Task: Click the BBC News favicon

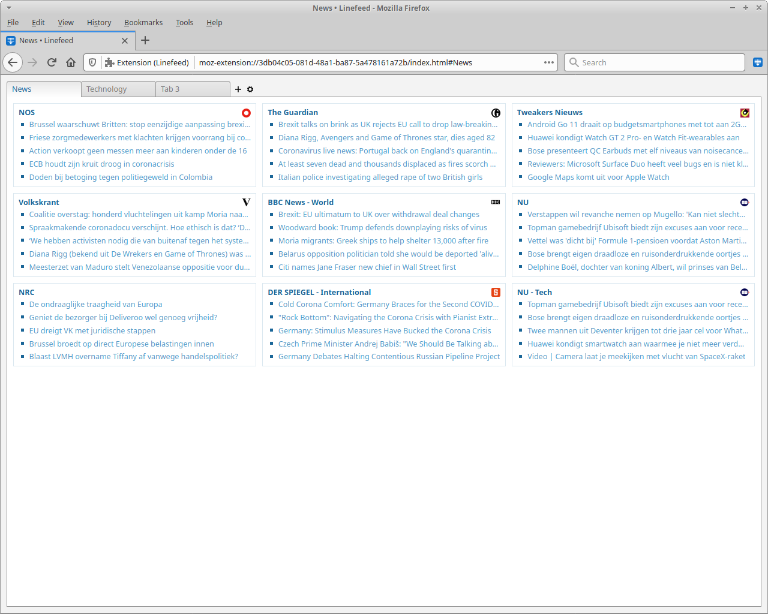Action: 496,202
